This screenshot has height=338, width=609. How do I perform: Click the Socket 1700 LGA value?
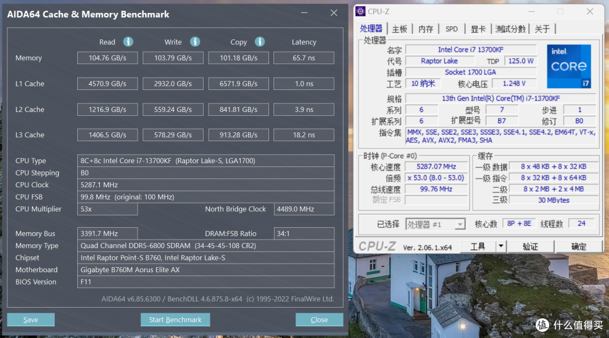471,72
